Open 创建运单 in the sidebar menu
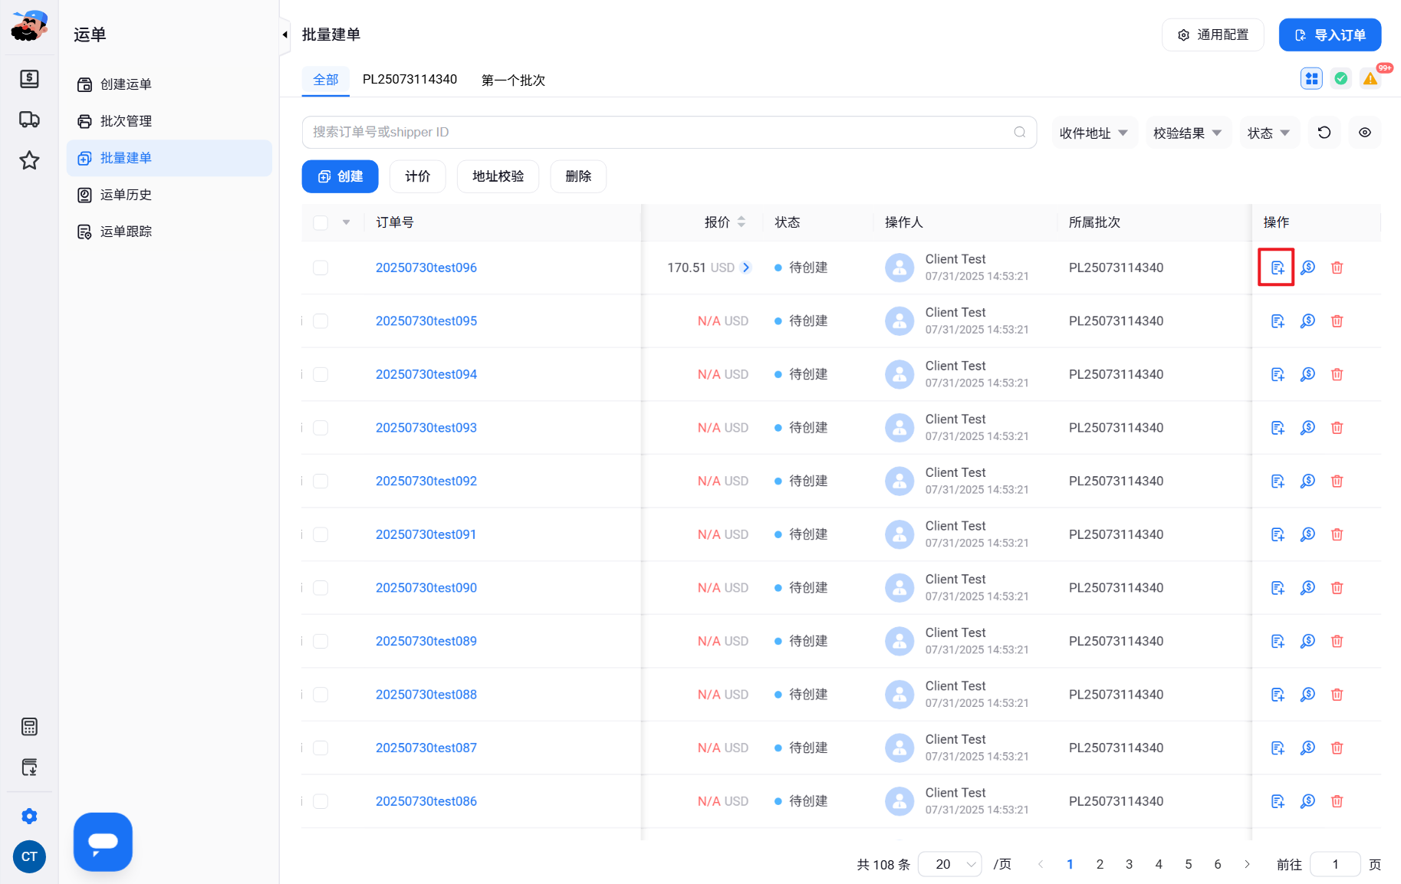The image size is (1401, 884). coord(169,84)
